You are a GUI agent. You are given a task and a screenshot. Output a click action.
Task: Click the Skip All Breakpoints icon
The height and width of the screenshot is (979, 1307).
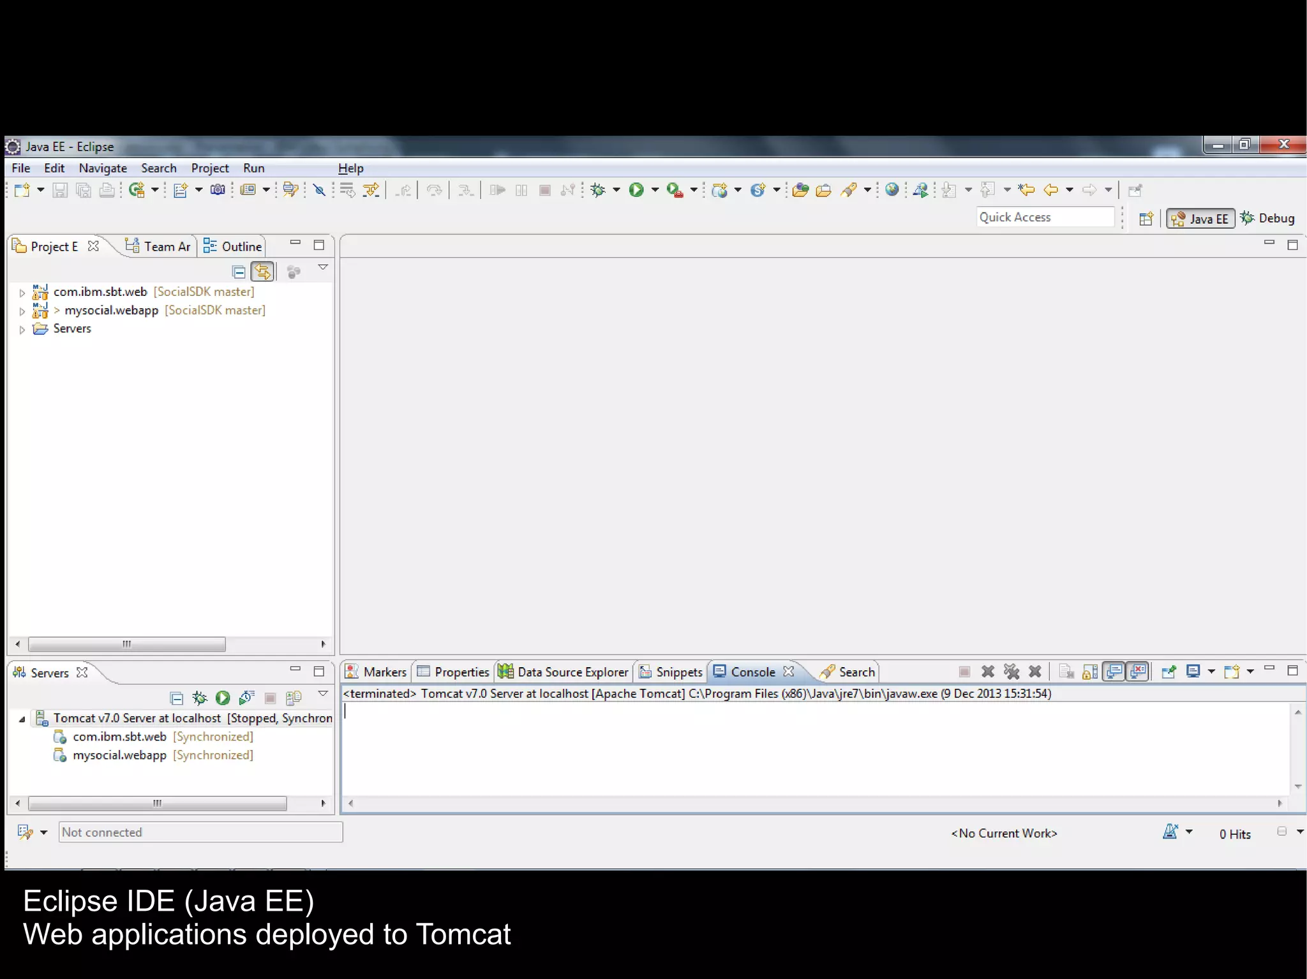320,190
